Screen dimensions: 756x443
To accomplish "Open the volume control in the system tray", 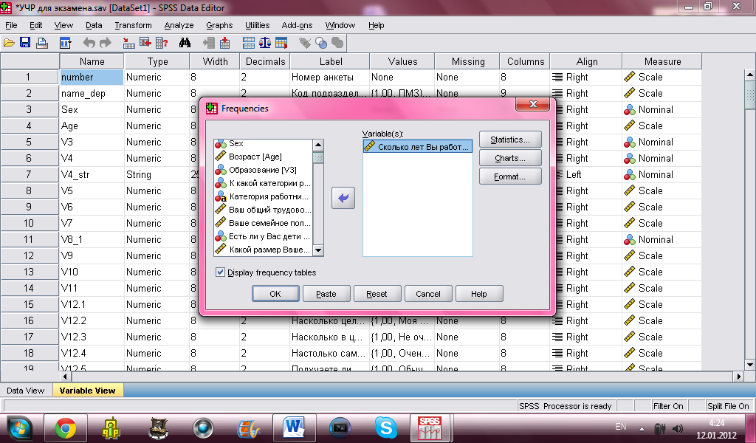I will coord(678,428).
